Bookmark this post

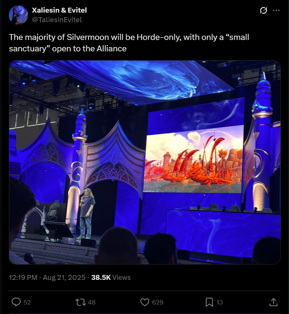pyautogui.click(x=209, y=302)
